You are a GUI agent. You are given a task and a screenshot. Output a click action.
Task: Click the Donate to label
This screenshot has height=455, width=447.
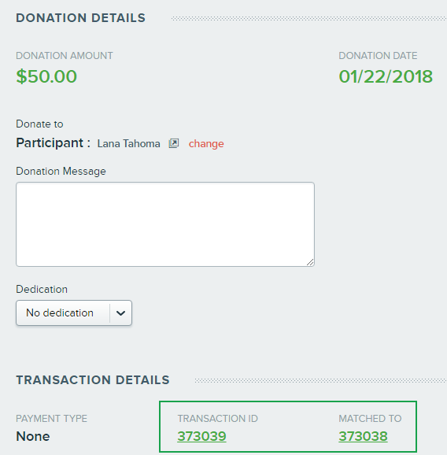tap(39, 124)
